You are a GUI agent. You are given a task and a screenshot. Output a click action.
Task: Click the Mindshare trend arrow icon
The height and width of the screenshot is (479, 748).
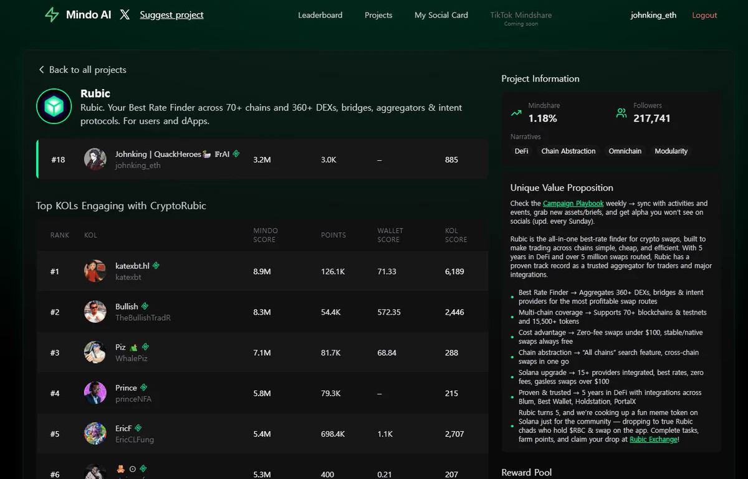coord(516,113)
